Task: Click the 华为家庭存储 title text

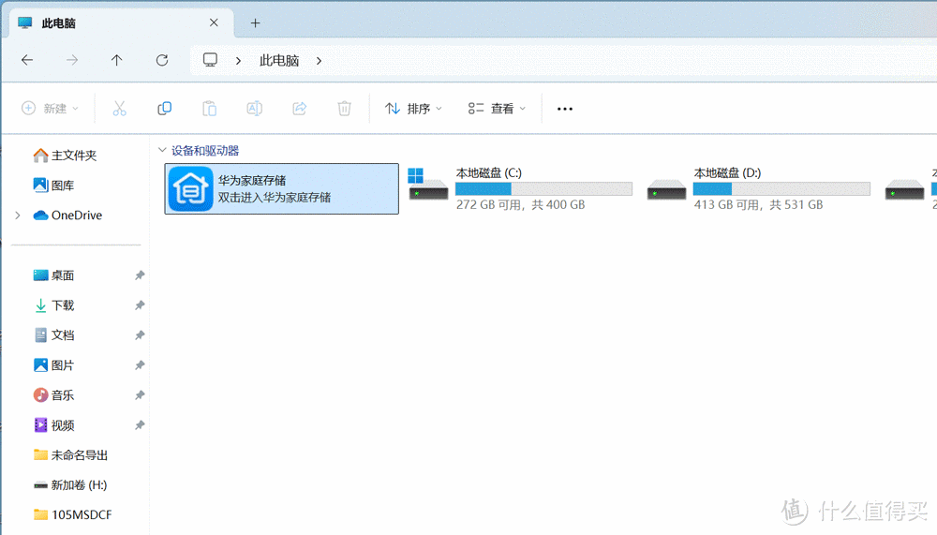Action: pos(251,181)
